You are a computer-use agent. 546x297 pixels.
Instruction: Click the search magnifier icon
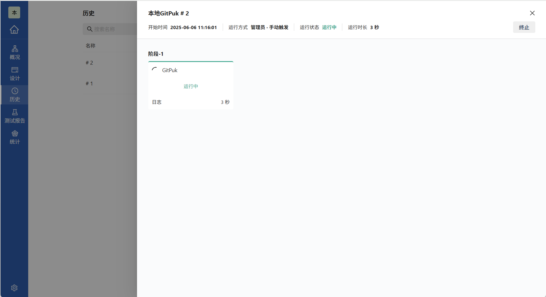pos(90,29)
